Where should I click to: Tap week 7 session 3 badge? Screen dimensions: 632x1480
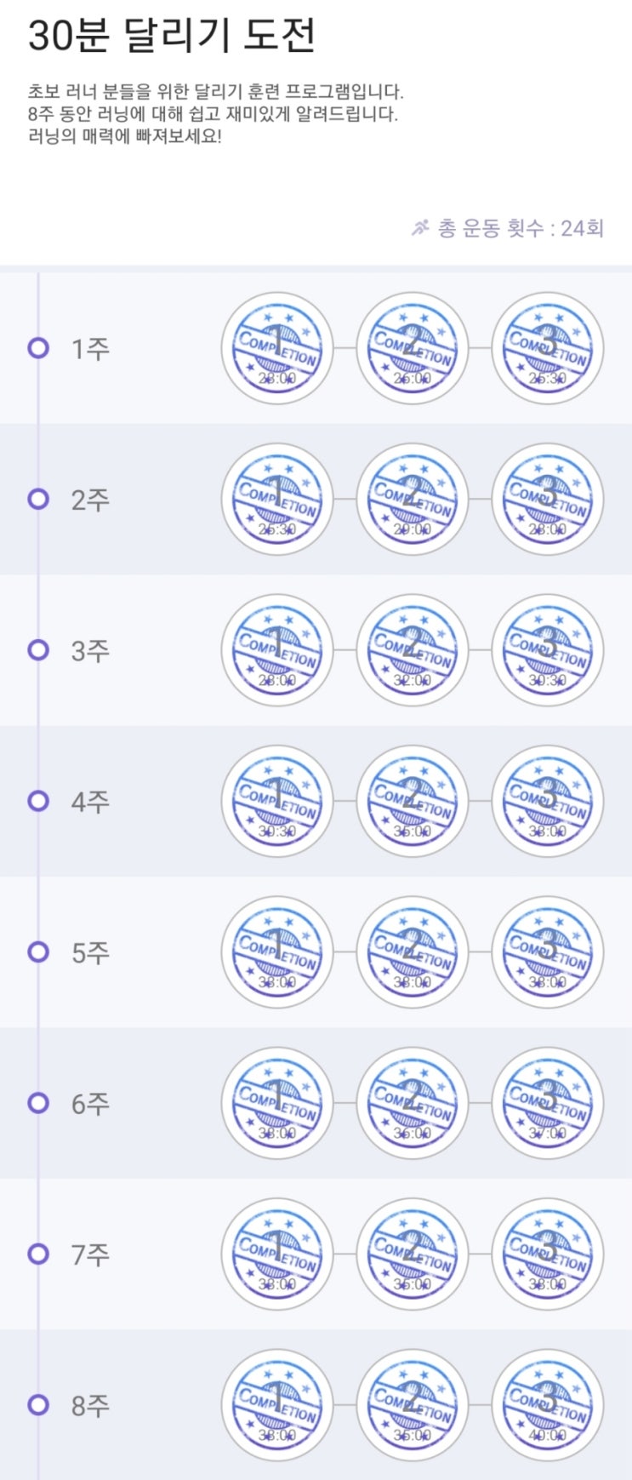[x=548, y=1254]
